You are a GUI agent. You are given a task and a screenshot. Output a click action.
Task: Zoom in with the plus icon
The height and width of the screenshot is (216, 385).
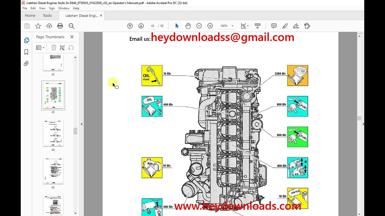click(x=210, y=26)
